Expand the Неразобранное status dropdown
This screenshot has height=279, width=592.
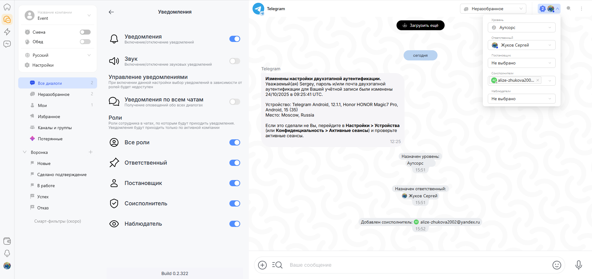pyautogui.click(x=493, y=9)
